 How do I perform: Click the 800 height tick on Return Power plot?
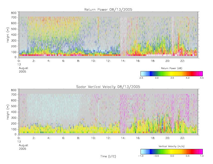pyautogui.click(x=13, y=13)
